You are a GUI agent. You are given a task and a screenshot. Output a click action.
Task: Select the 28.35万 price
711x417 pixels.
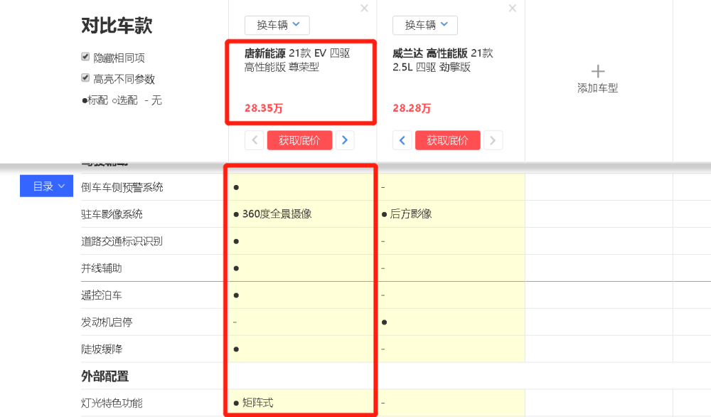click(x=264, y=108)
